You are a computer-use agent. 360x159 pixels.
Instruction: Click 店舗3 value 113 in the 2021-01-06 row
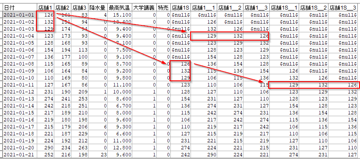coord(79,50)
